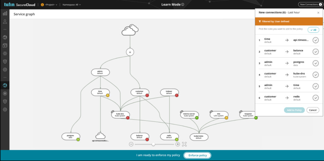This screenshot has width=324, height=161.
Task: Click the graph zoom slider handle
Action: [x=153, y=144]
